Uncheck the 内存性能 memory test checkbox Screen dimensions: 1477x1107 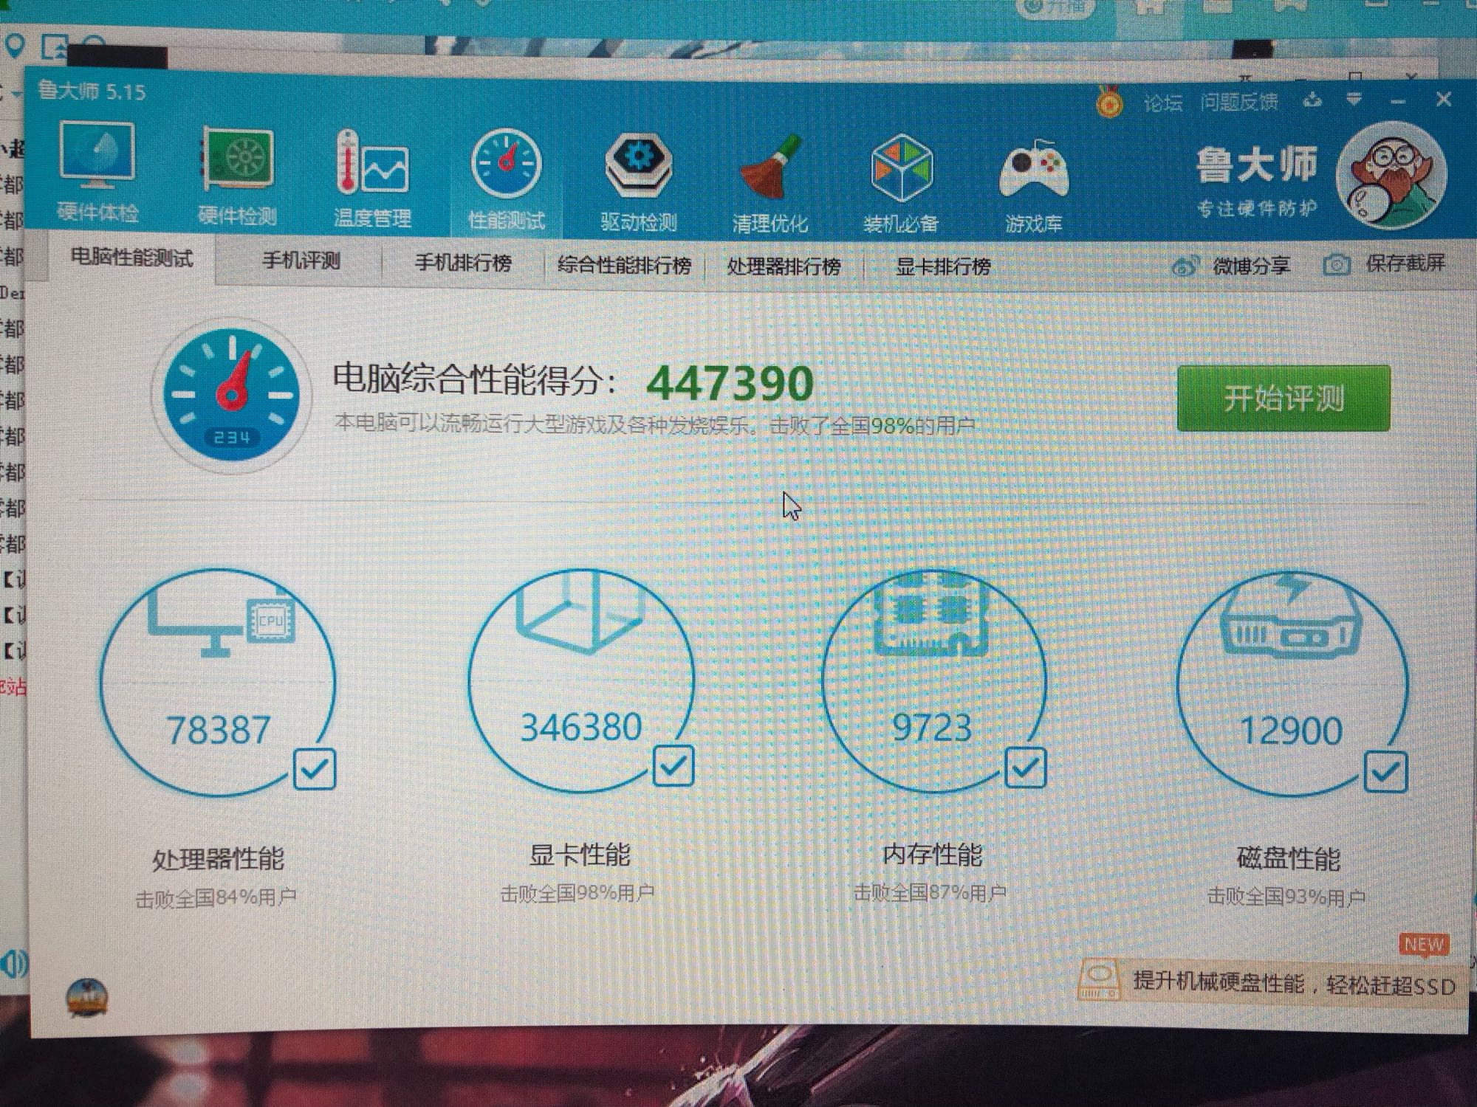click(x=1025, y=768)
